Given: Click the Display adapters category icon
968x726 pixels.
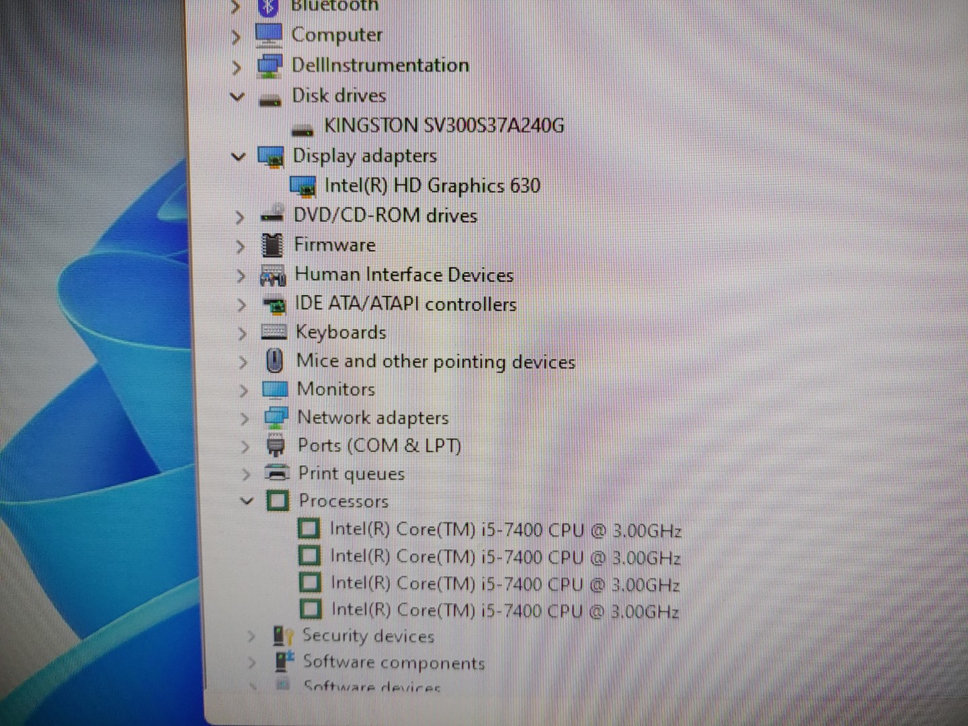Looking at the screenshot, I should coord(271,157).
